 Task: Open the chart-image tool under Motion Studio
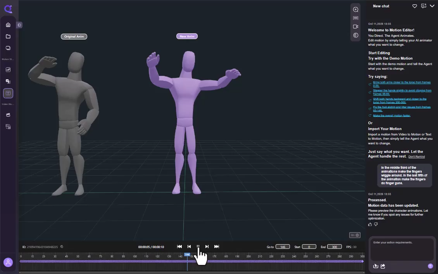tap(8, 70)
